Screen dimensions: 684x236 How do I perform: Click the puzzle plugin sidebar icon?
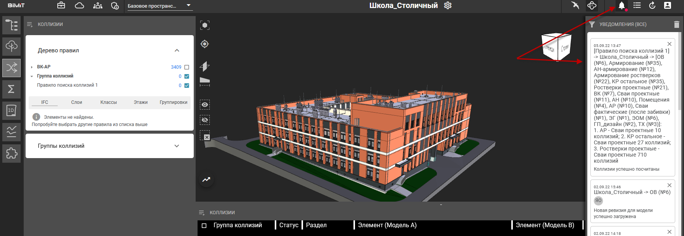pos(11,154)
